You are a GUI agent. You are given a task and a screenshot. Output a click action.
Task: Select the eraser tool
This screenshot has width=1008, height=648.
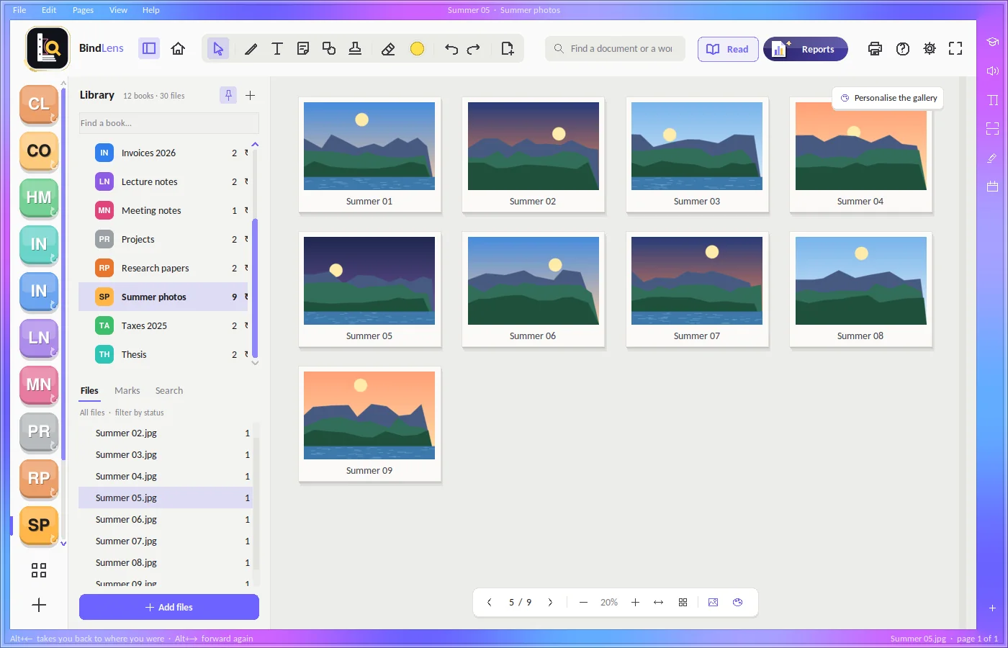point(388,49)
